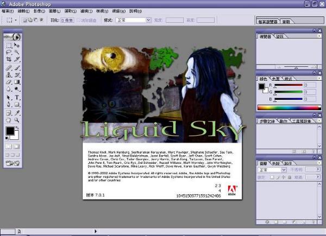This screenshot has width=326, height=236.
Task: Open the Color panel flyout menu arrow
Action: [319, 78]
